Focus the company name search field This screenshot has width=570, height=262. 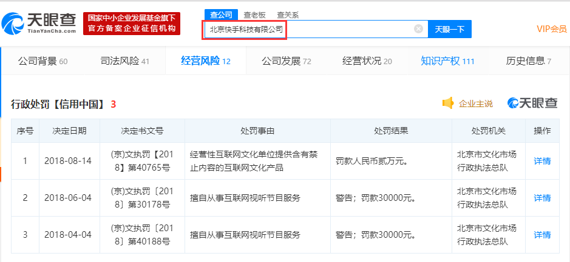point(316,30)
